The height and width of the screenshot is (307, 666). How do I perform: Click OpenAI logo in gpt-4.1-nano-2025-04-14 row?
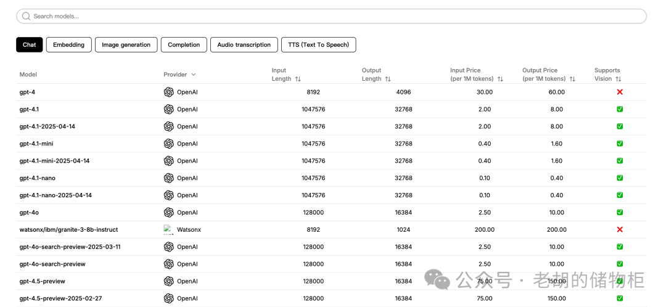[168, 195]
